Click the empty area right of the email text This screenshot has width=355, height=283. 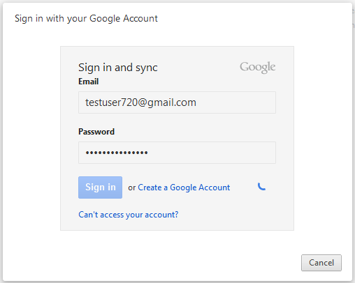click(236, 102)
